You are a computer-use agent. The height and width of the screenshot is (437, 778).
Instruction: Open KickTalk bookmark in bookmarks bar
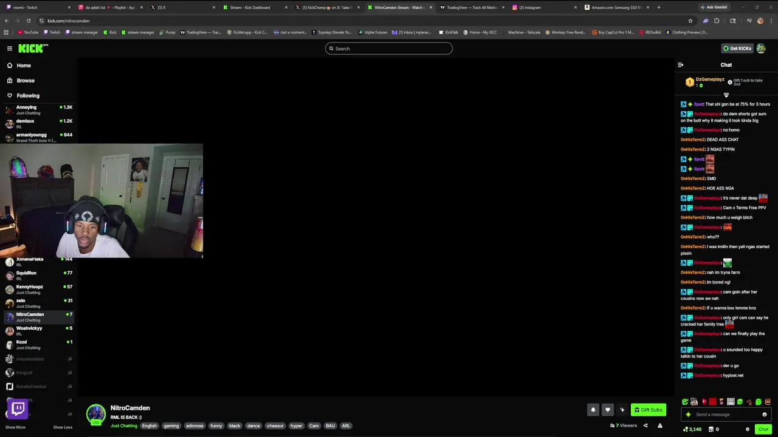449,32
